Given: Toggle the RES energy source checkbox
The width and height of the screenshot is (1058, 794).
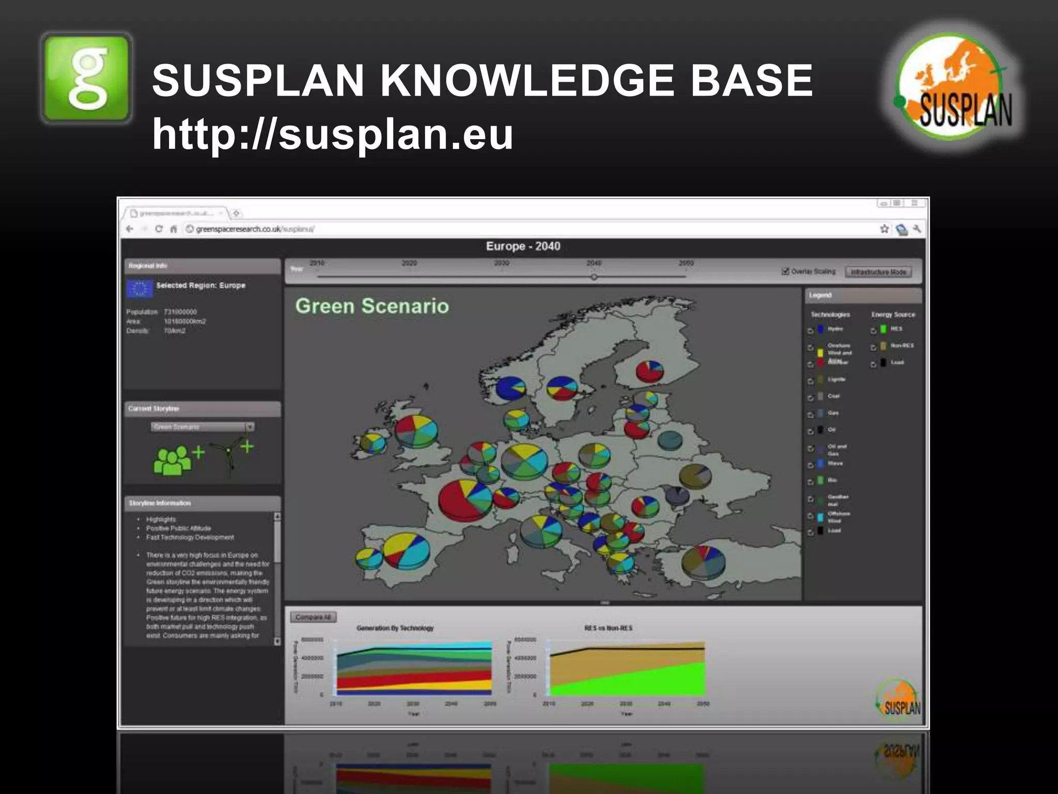Looking at the screenshot, I should click(873, 330).
